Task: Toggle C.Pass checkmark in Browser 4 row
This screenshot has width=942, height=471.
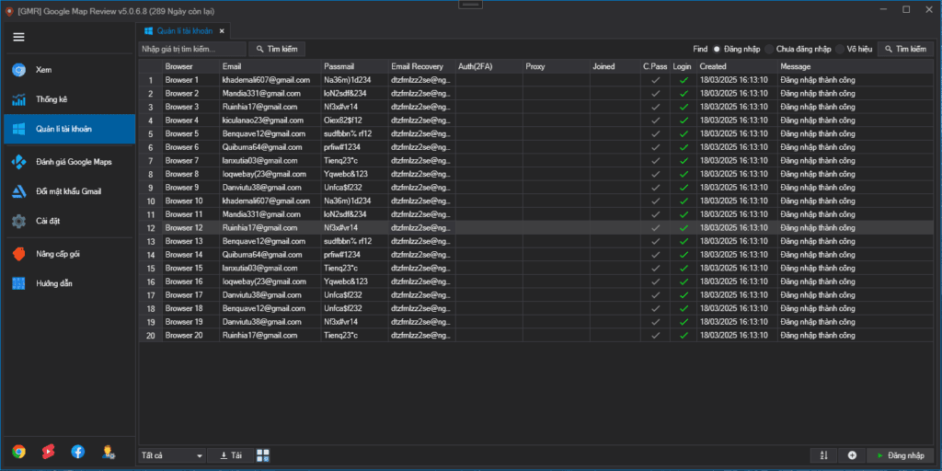Action: point(655,121)
